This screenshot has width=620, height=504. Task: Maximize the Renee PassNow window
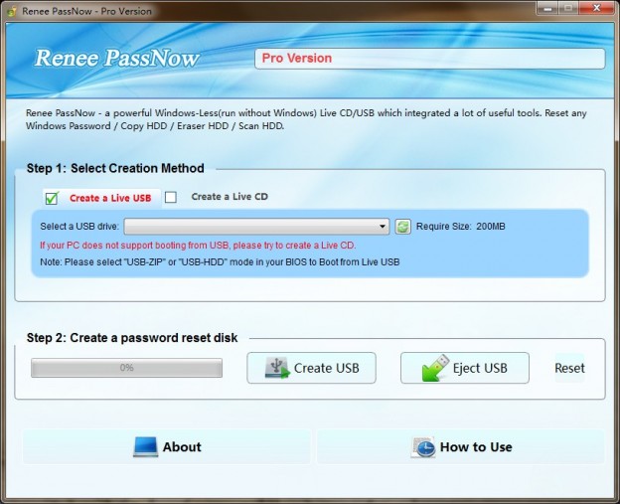[566, 7]
